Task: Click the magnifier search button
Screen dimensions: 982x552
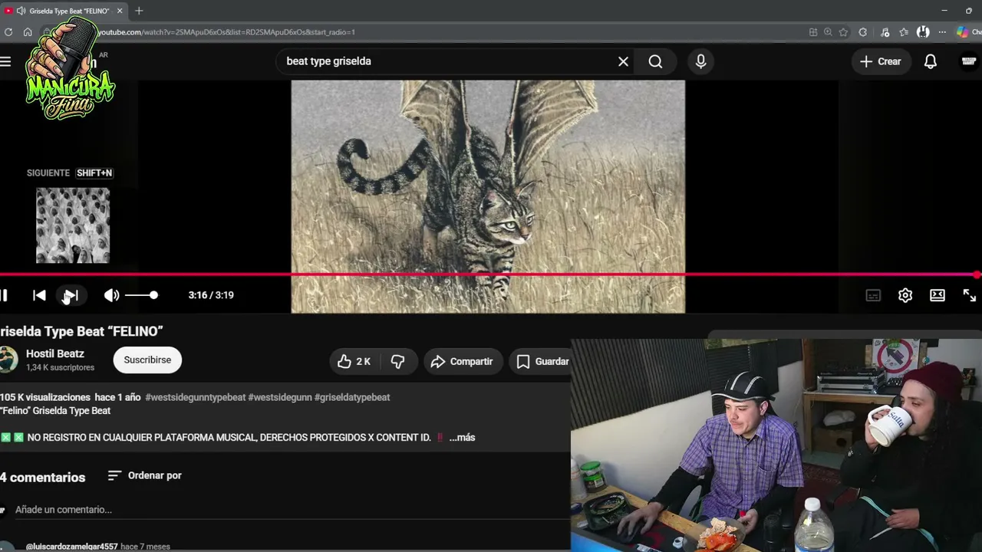Action: (655, 61)
